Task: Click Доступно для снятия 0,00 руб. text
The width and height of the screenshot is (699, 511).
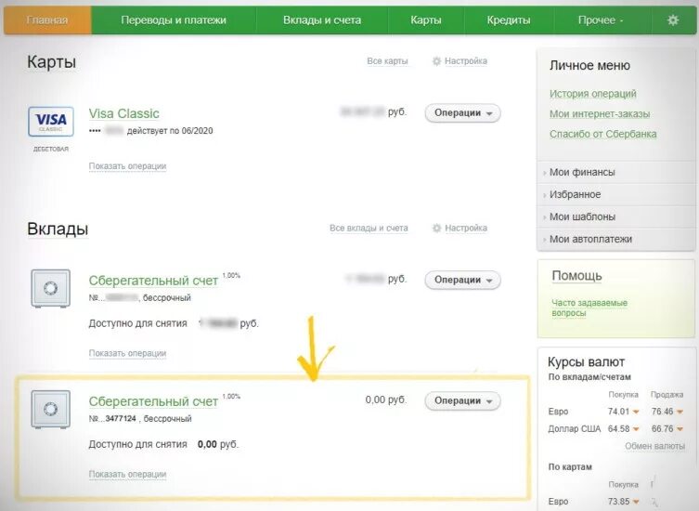Action: pyautogui.click(x=163, y=444)
